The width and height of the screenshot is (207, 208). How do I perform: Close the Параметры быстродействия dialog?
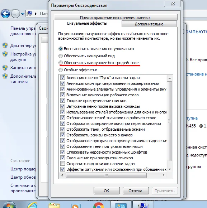173,4
